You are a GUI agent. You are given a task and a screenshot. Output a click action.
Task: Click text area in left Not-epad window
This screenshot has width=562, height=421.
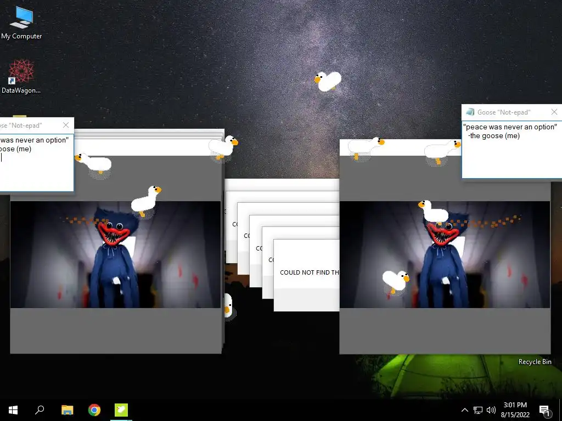pos(36,162)
